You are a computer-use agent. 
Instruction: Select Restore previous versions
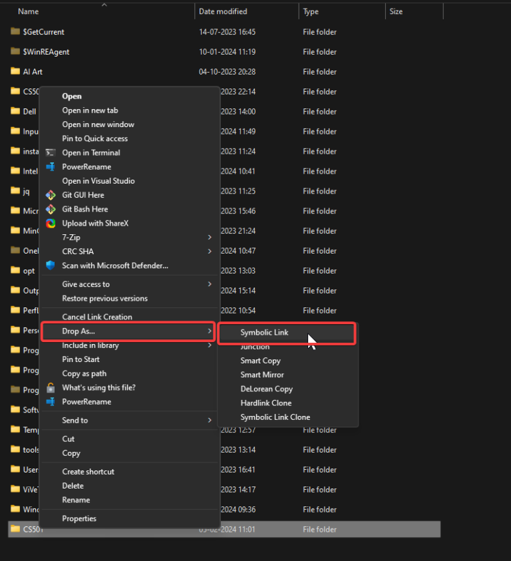[105, 298]
